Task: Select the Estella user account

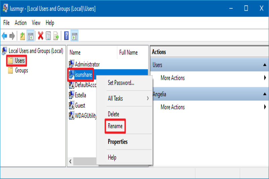Action: click(x=80, y=95)
